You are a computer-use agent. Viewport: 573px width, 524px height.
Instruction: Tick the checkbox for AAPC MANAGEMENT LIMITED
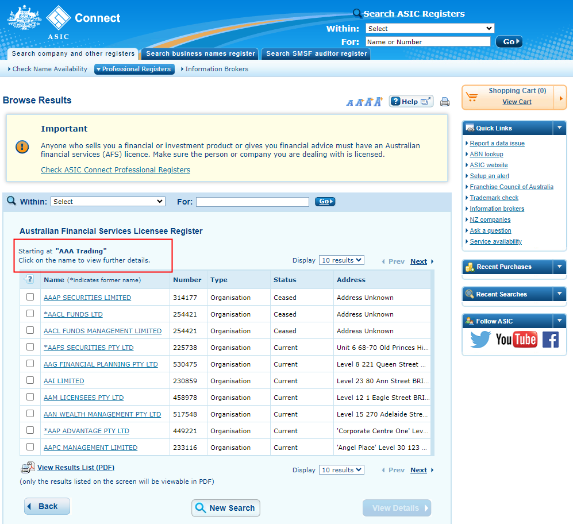pyautogui.click(x=30, y=447)
